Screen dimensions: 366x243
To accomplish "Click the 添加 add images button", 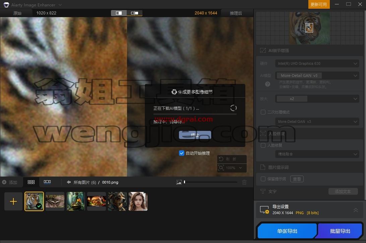I will (10, 182).
